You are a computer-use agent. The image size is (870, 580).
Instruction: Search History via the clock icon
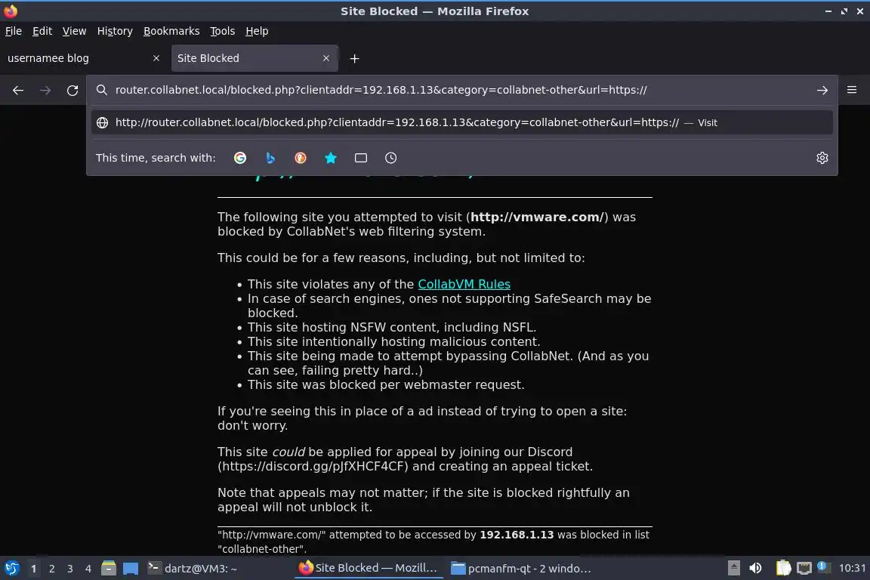pos(390,158)
